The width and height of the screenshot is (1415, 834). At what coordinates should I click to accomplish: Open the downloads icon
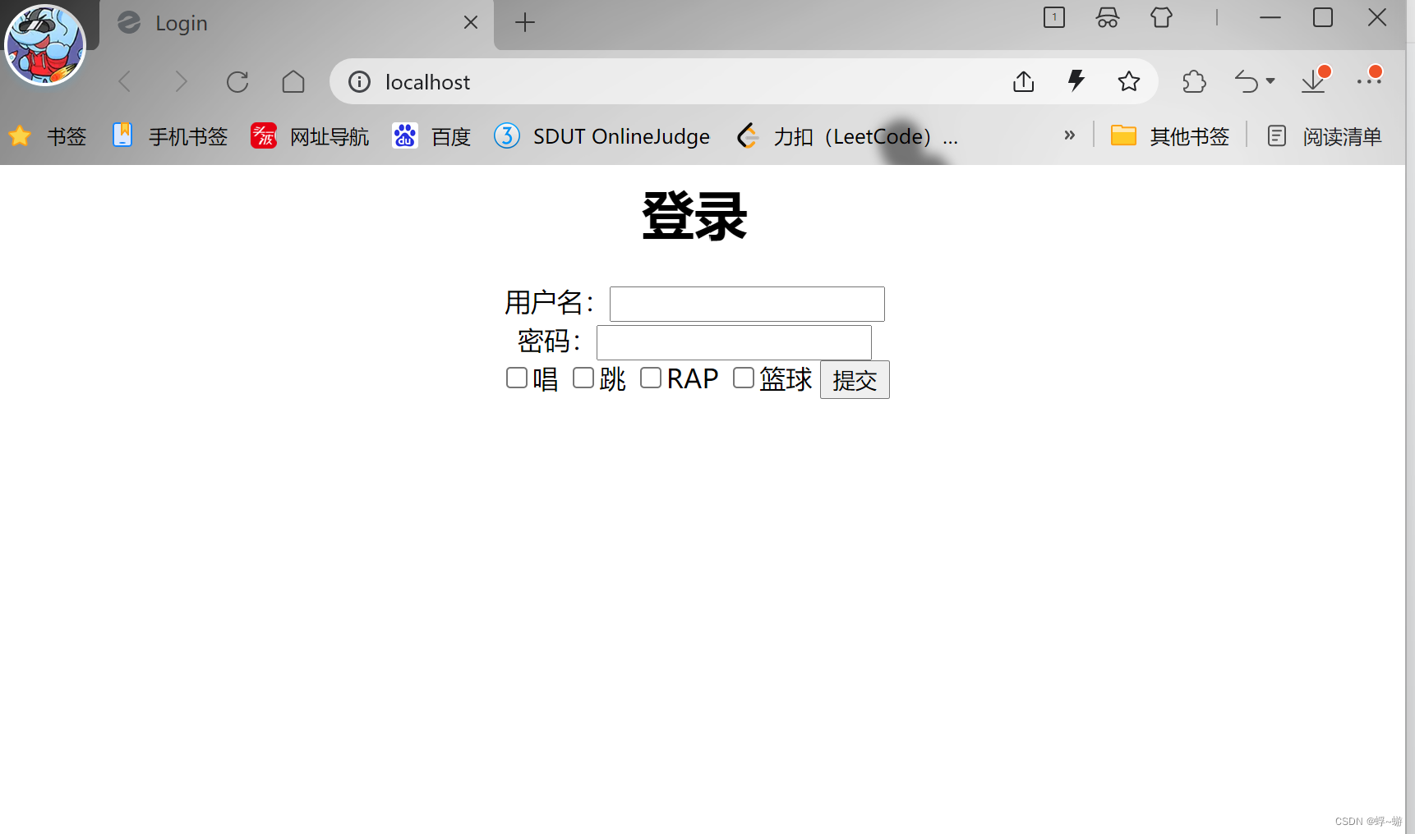[1314, 80]
